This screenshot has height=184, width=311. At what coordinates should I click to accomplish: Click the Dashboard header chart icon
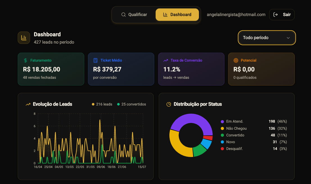[24, 37]
